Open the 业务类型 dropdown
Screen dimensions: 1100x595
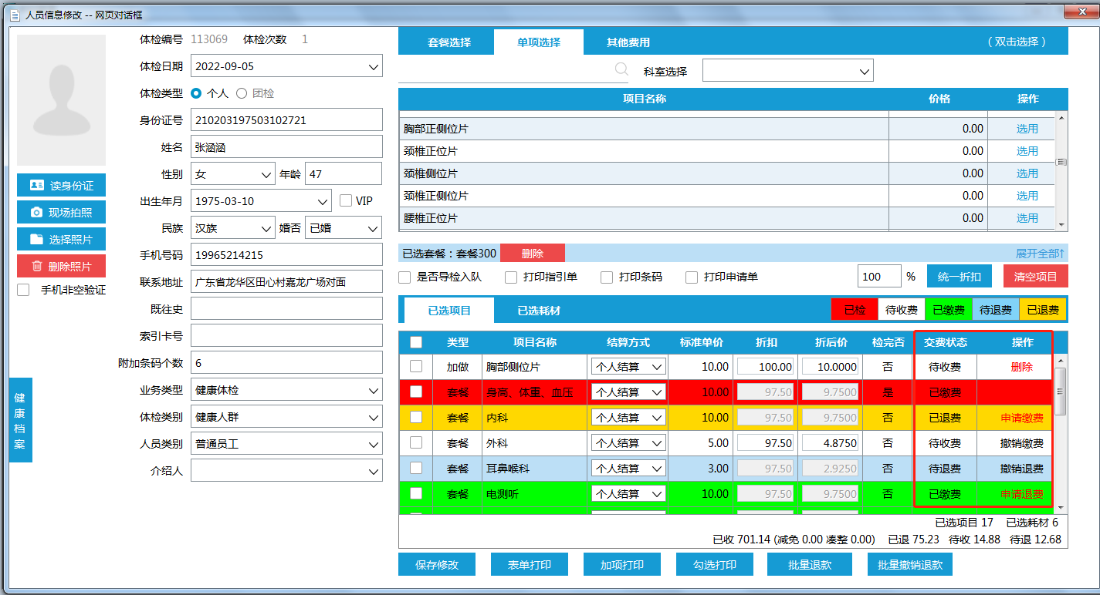tap(374, 391)
